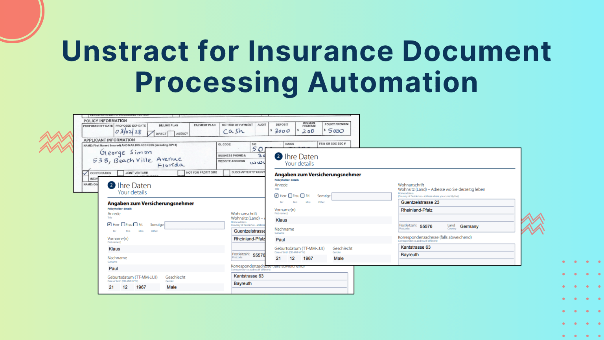Tick the DIRECT billing plan checkbox

coord(151,133)
